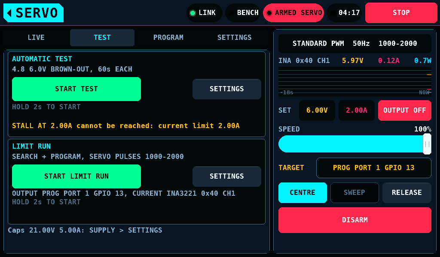The height and width of the screenshot is (257, 440).
Task: Click the 0.7W power reading
Action: coord(423,61)
